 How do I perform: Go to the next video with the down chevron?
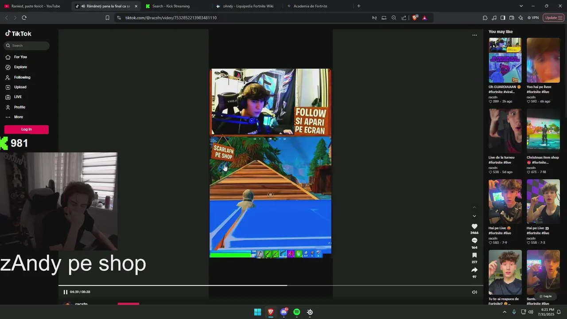click(x=474, y=216)
